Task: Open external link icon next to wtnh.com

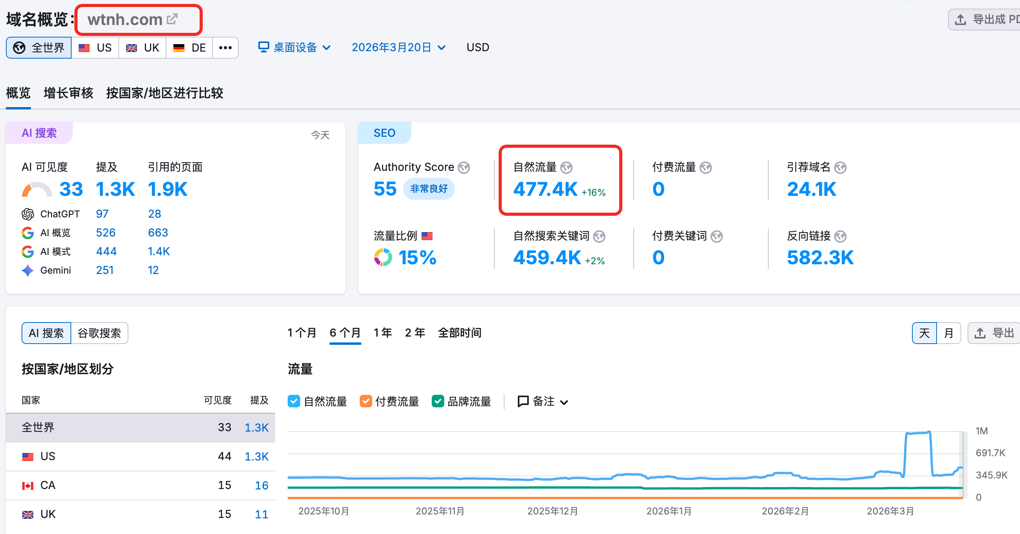Action: click(x=172, y=19)
